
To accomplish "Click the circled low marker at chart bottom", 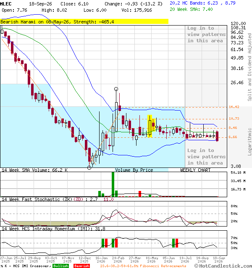I will click(89, 167).
